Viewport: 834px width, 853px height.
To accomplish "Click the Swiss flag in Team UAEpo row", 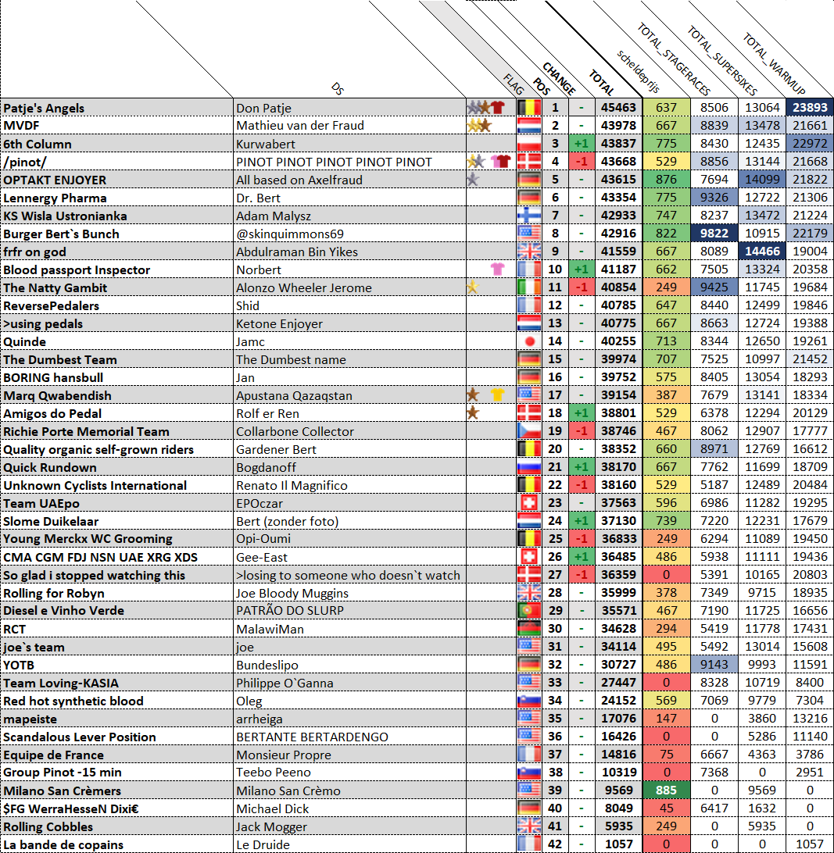I will (x=528, y=502).
